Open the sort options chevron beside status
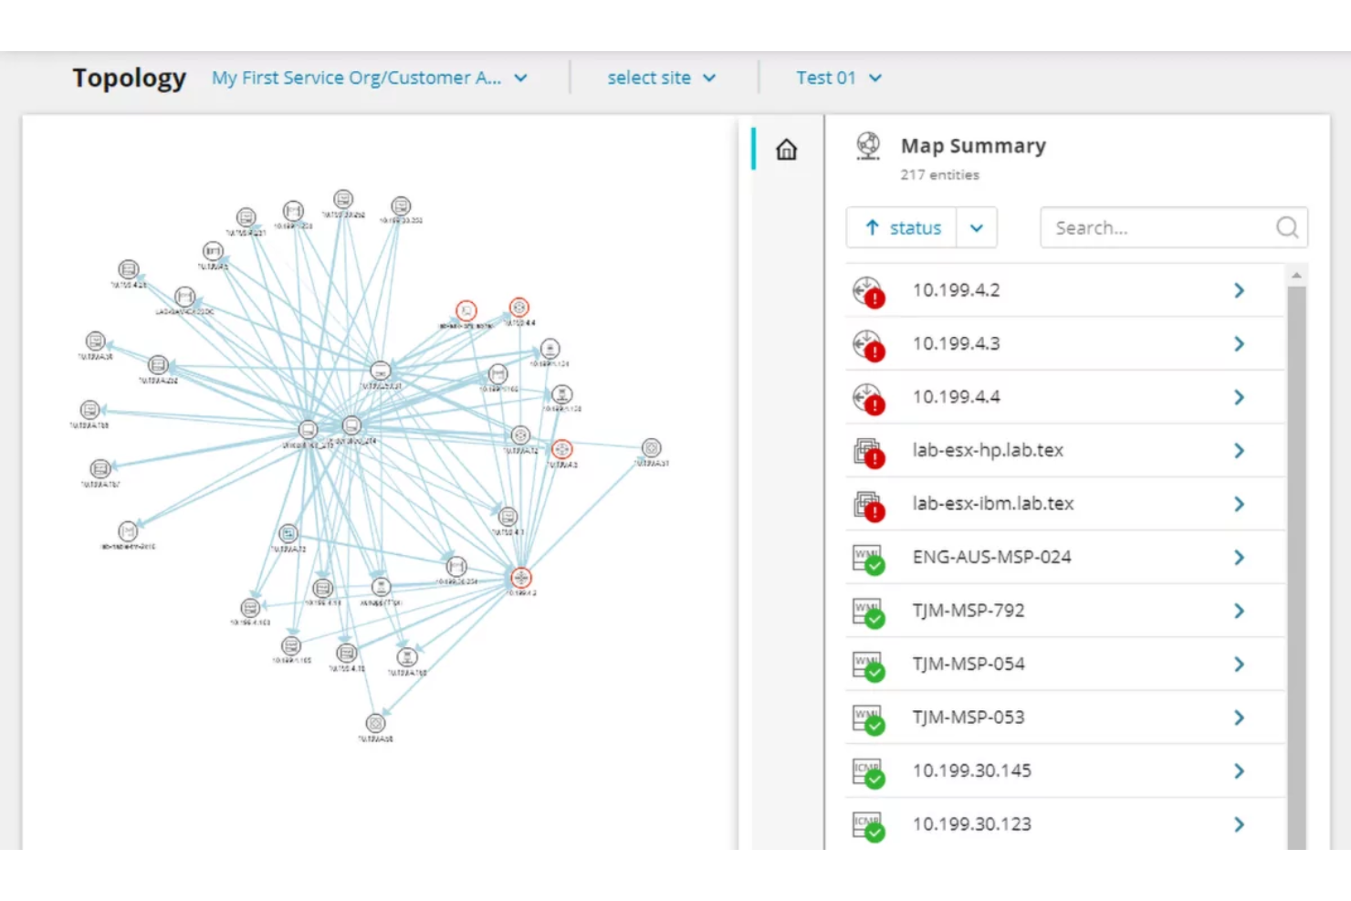 point(976,227)
